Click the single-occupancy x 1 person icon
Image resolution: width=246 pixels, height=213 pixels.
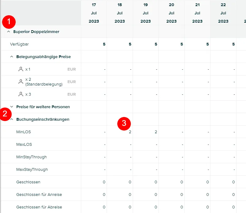point(21,69)
